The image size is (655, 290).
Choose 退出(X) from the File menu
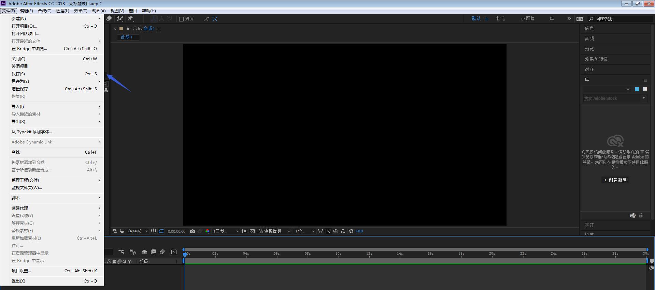click(56, 281)
